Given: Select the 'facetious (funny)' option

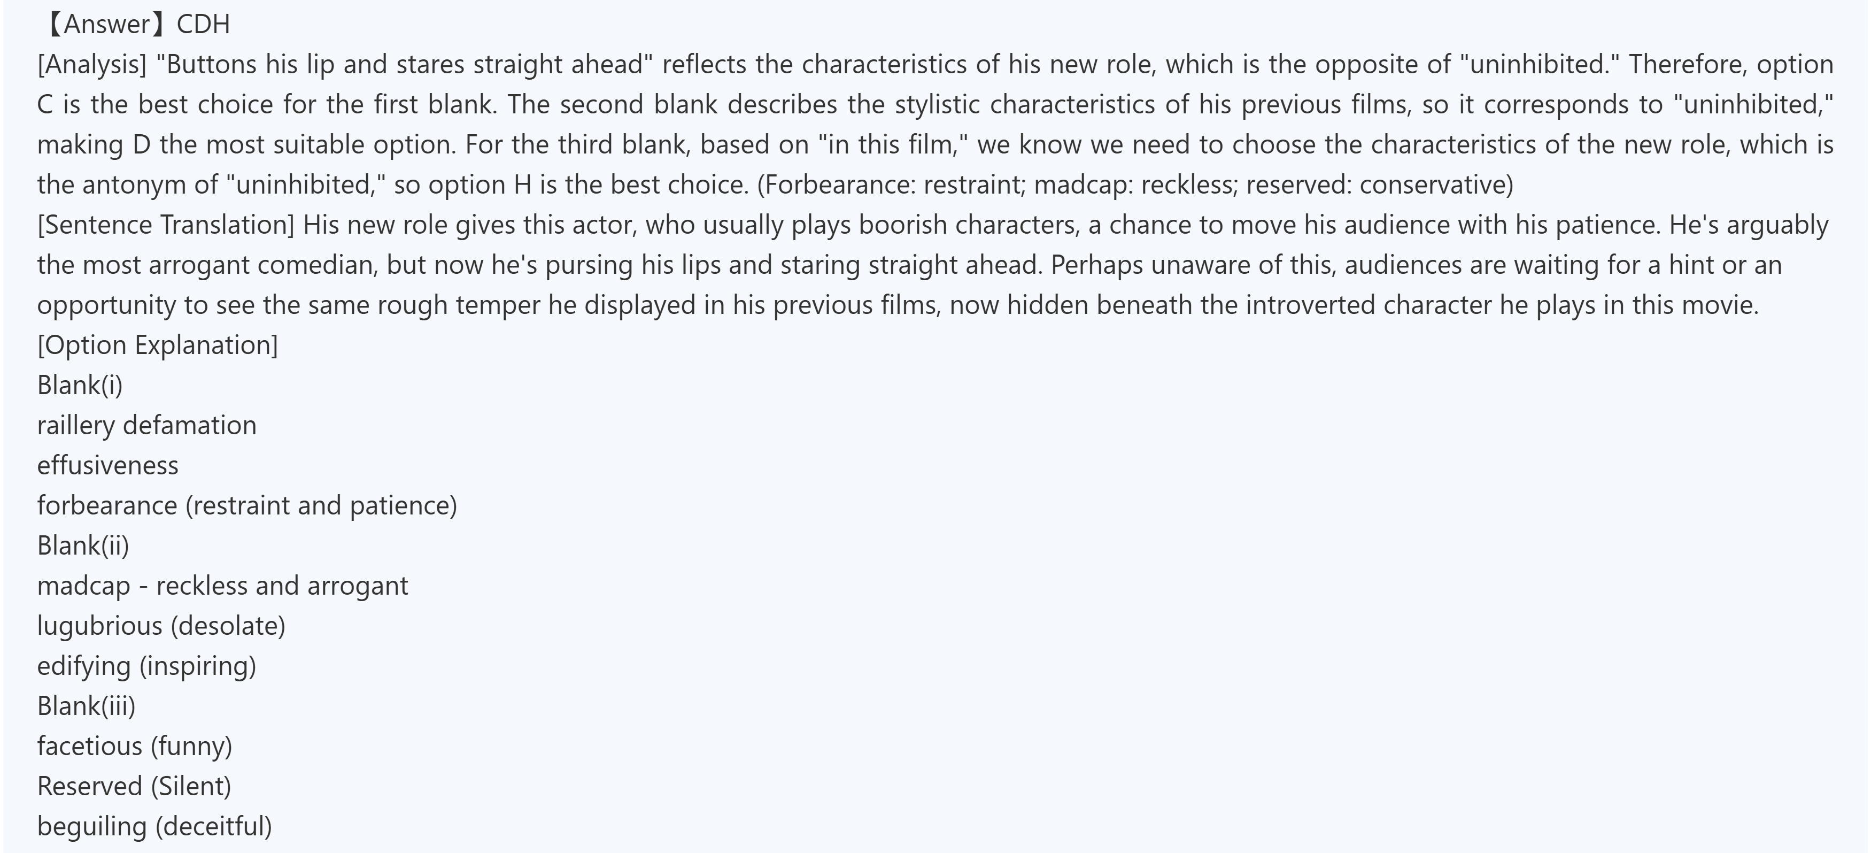Looking at the screenshot, I should (134, 746).
